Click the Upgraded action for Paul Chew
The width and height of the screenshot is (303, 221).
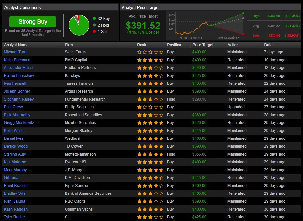236,107
